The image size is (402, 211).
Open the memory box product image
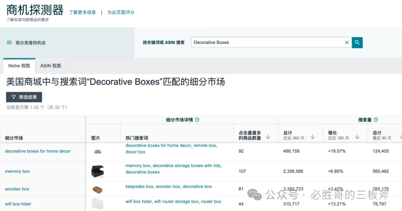pyautogui.click(x=98, y=171)
